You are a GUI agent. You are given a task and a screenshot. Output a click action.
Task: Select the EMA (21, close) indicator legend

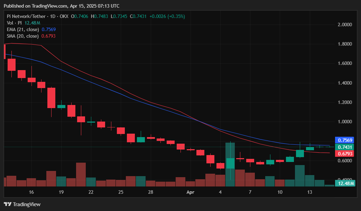(23, 29)
